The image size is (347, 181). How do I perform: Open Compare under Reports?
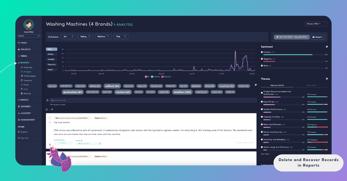tap(26, 80)
